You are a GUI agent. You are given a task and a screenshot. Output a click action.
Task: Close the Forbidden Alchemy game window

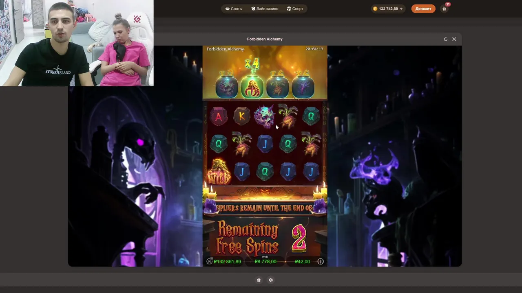click(454, 39)
